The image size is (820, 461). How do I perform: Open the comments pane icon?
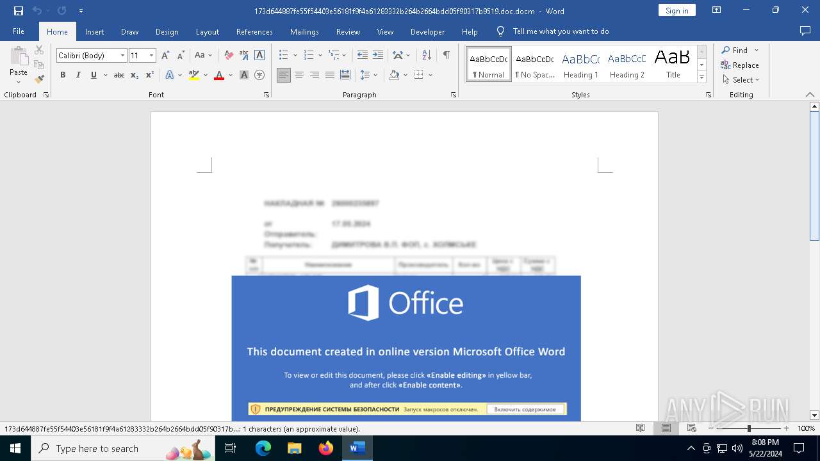(x=805, y=31)
